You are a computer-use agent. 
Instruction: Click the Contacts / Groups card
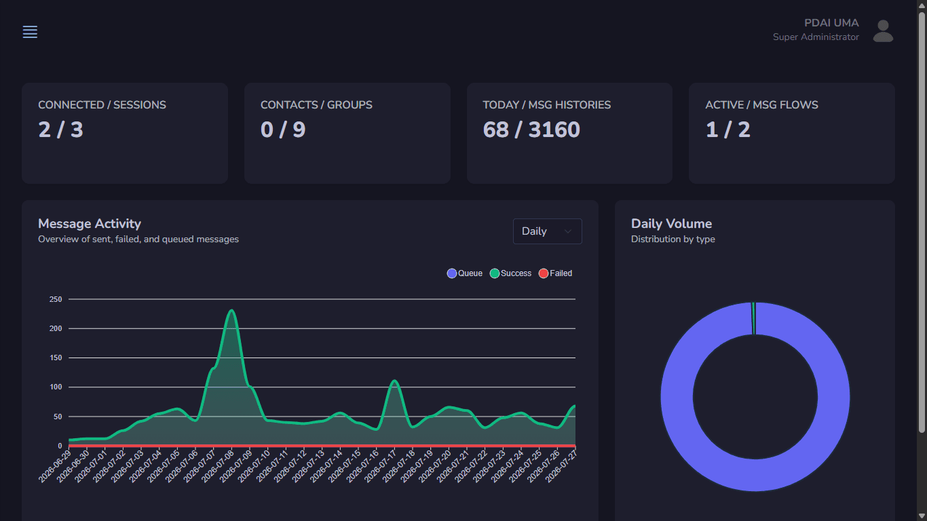tap(347, 133)
